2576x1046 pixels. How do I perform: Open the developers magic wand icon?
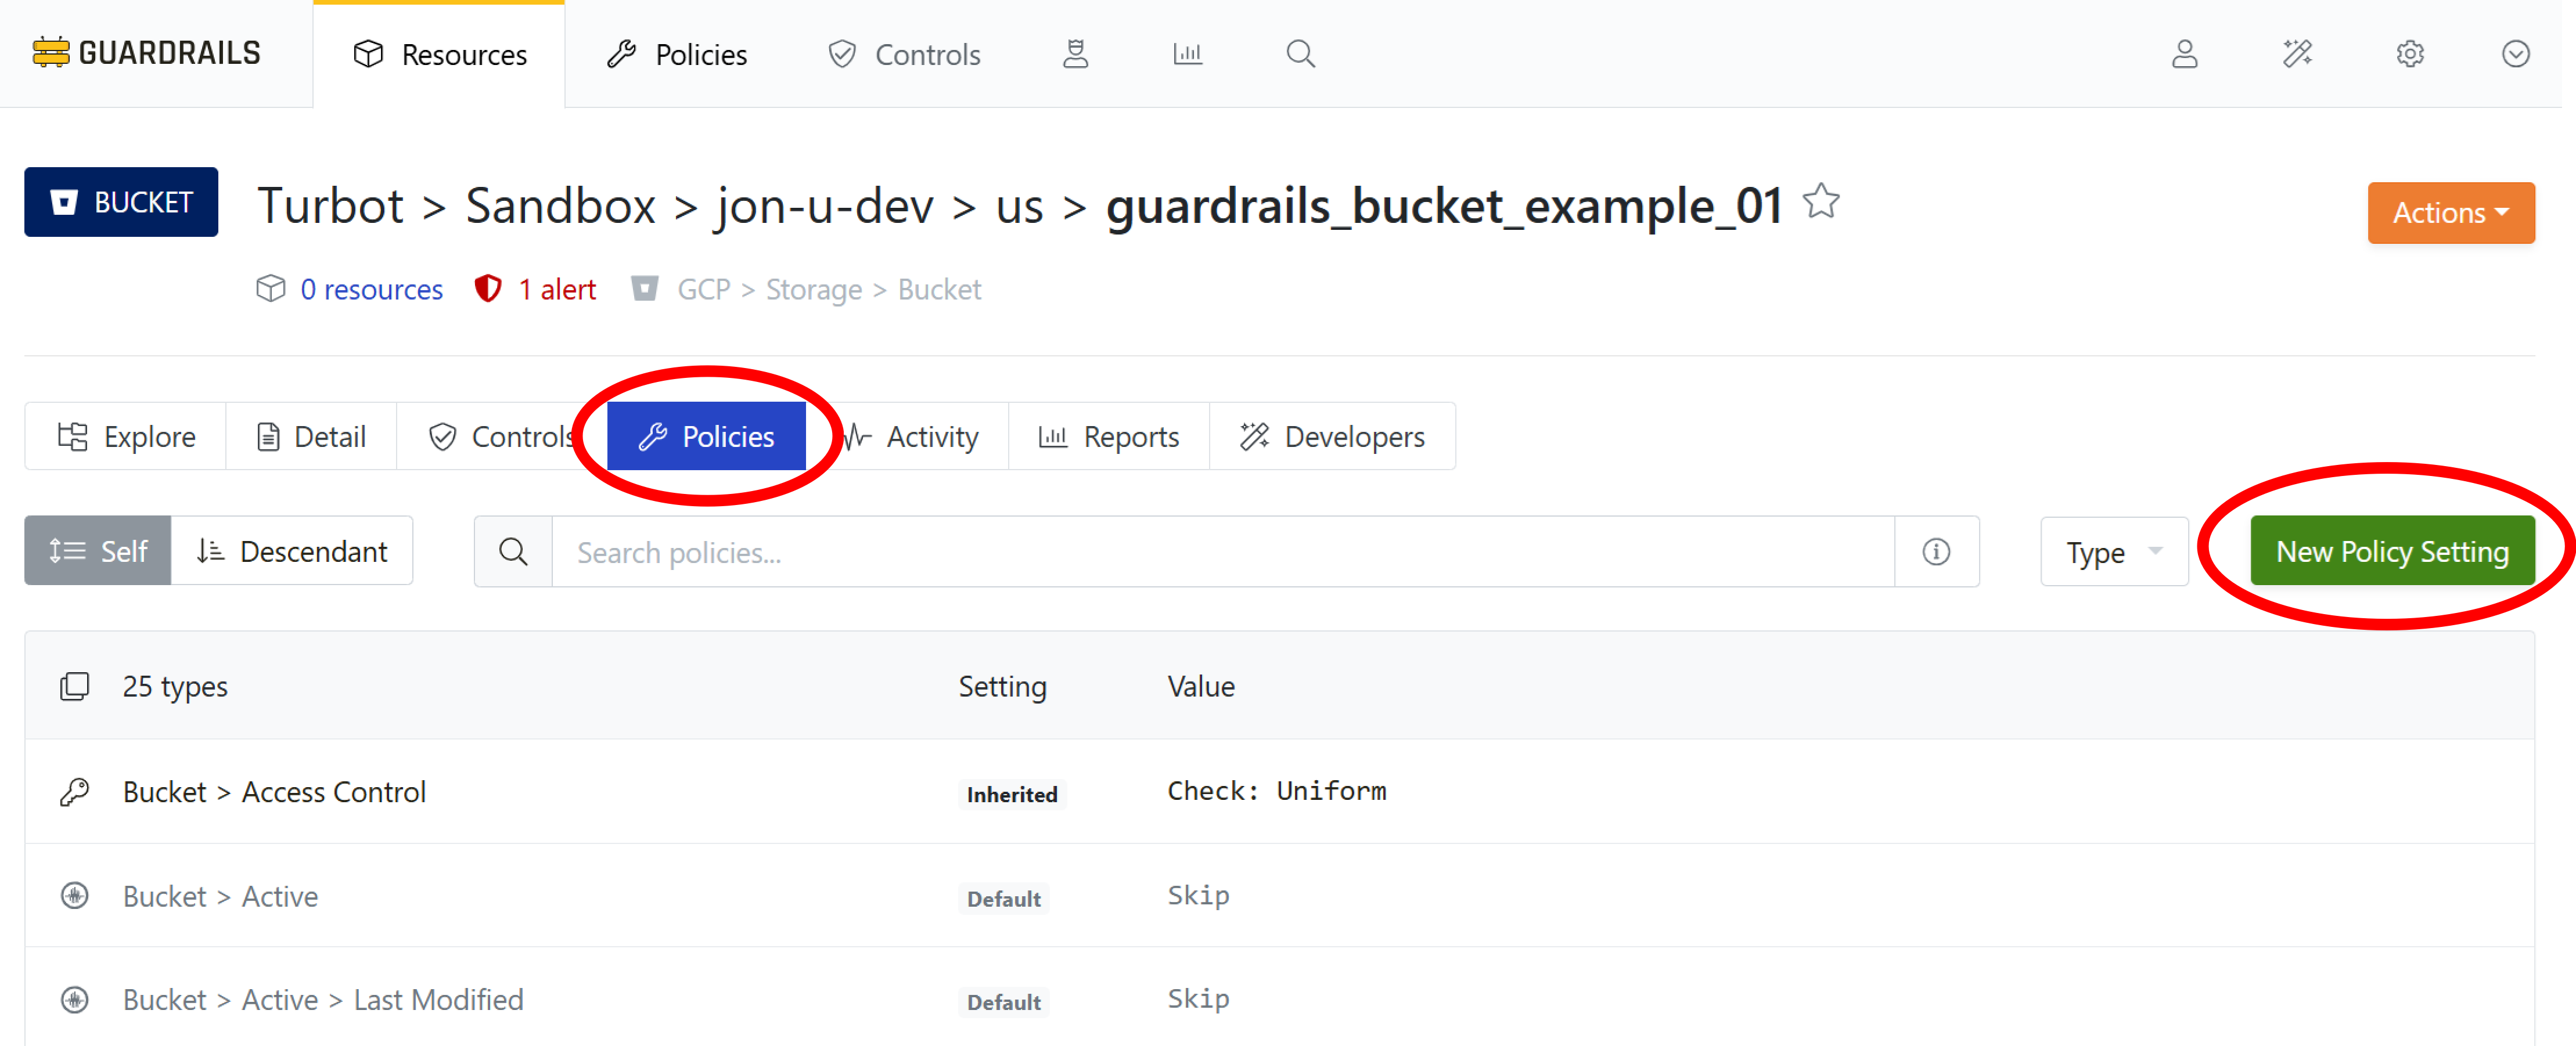pos(2297,54)
